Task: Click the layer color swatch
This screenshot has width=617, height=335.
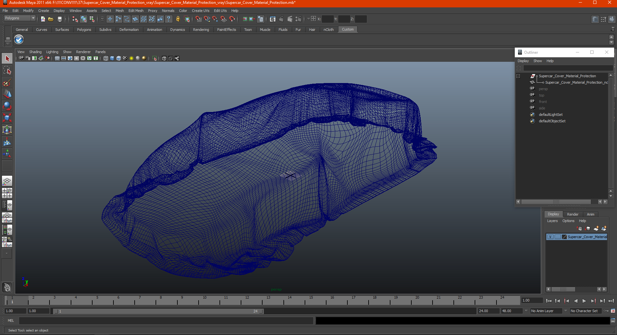Action: [x=564, y=237]
